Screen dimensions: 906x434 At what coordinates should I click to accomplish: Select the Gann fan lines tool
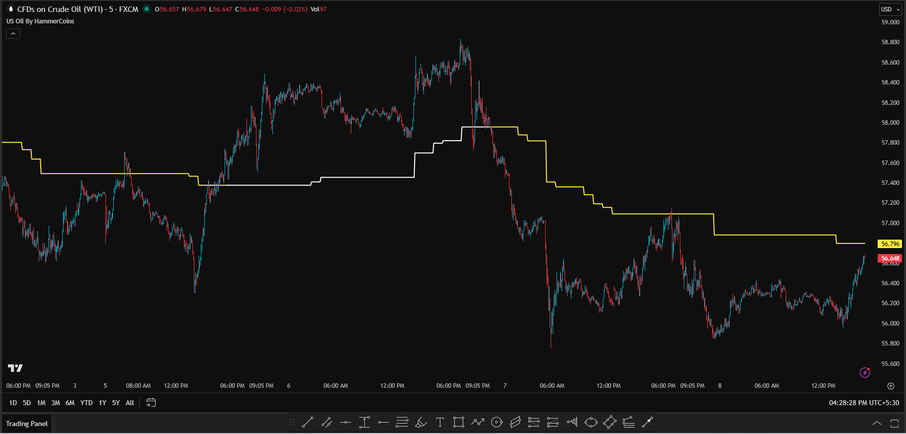(629, 423)
